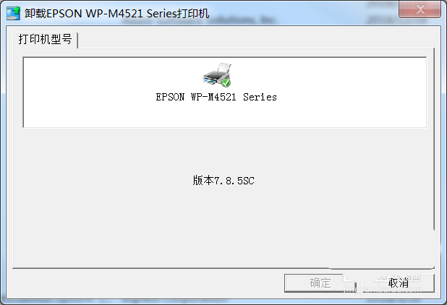Cancel the uninstall with 取消 button
This screenshot has height=305, width=447.
point(399,283)
